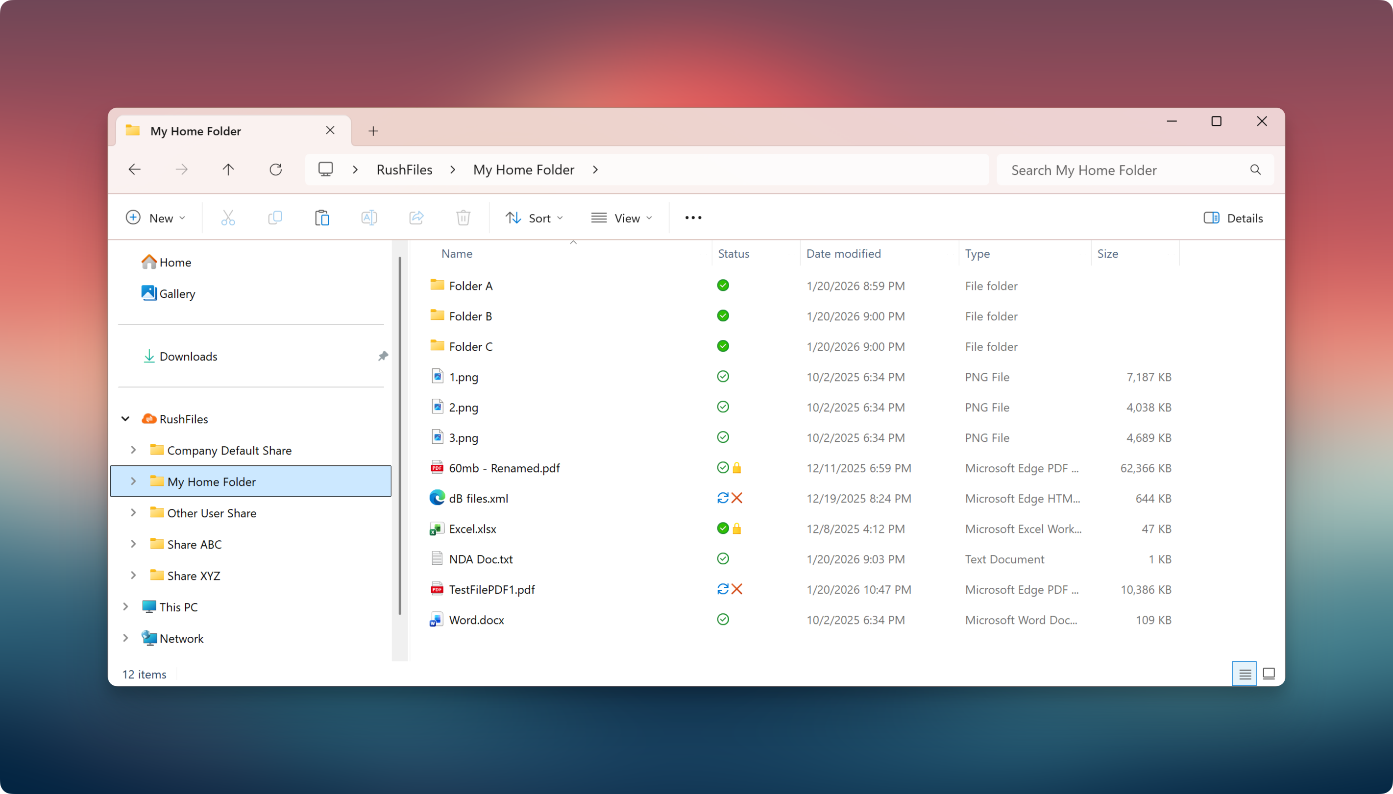This screenshot has height=794, width=1393.
Task: Switch to details list view
Action: (1244, 674)
